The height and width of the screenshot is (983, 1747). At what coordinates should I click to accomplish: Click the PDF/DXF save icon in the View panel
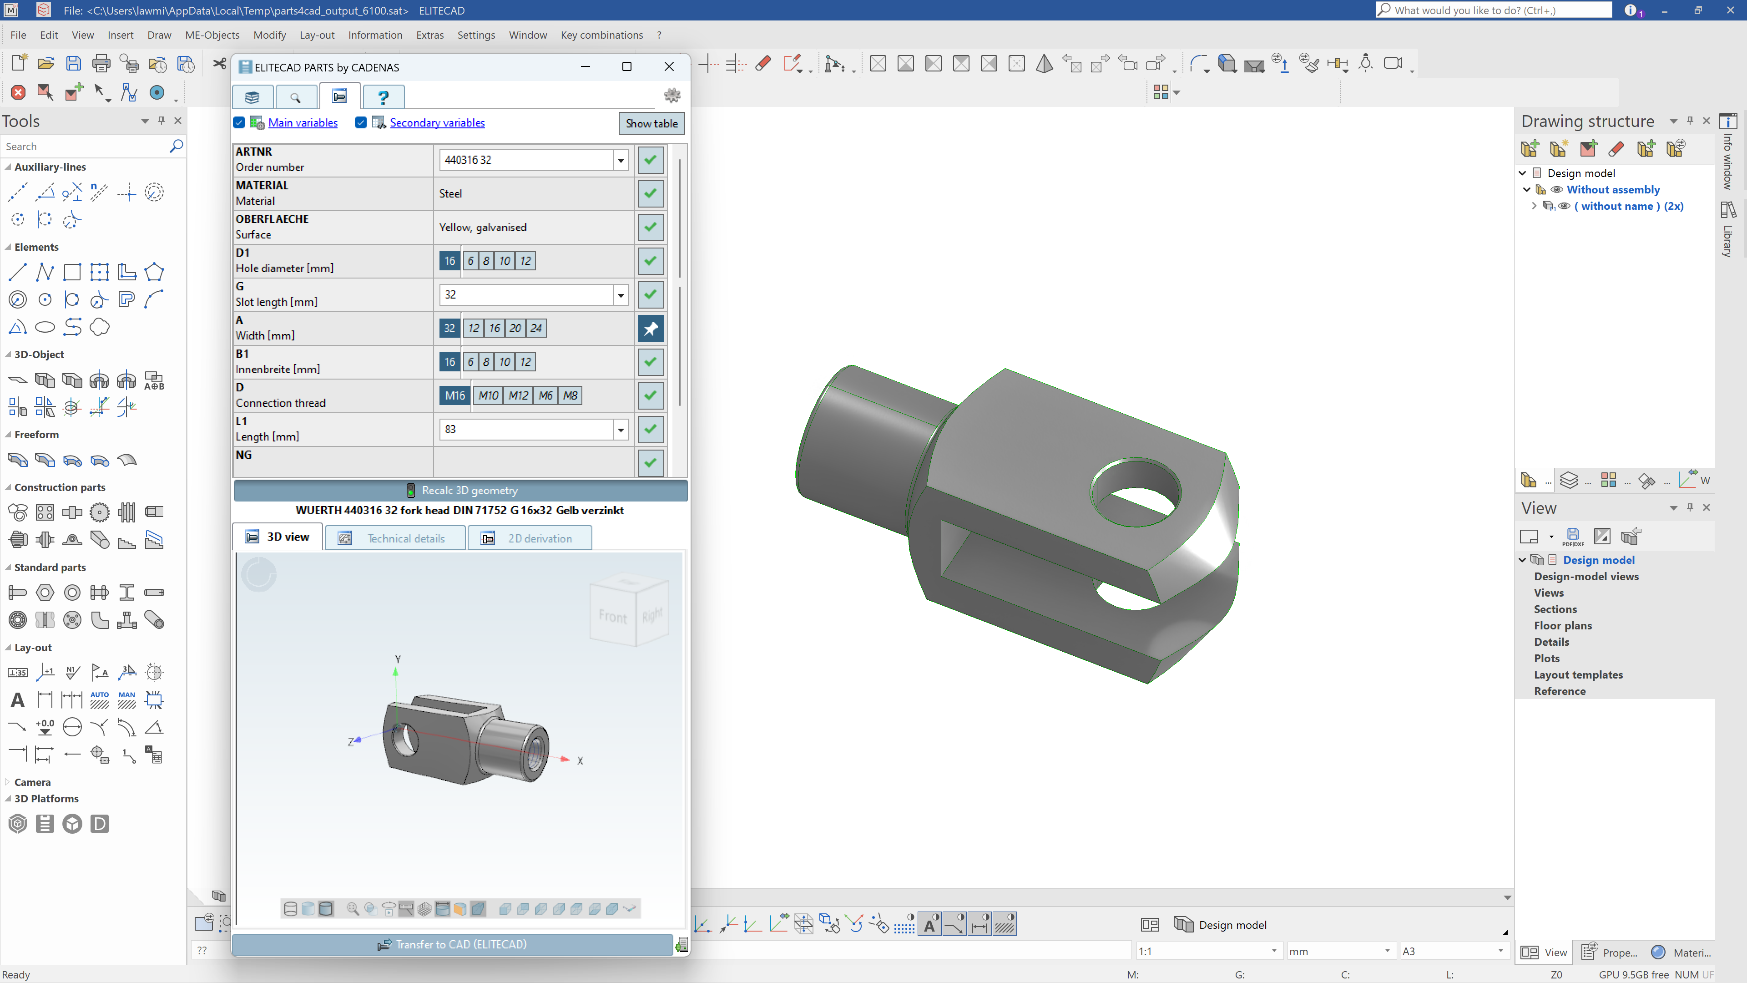pyautogui.click(x=1573, y=536)
